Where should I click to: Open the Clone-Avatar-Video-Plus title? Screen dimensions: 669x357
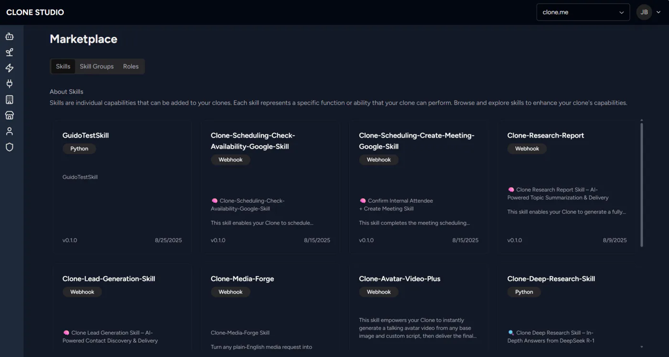coord(399,279)
